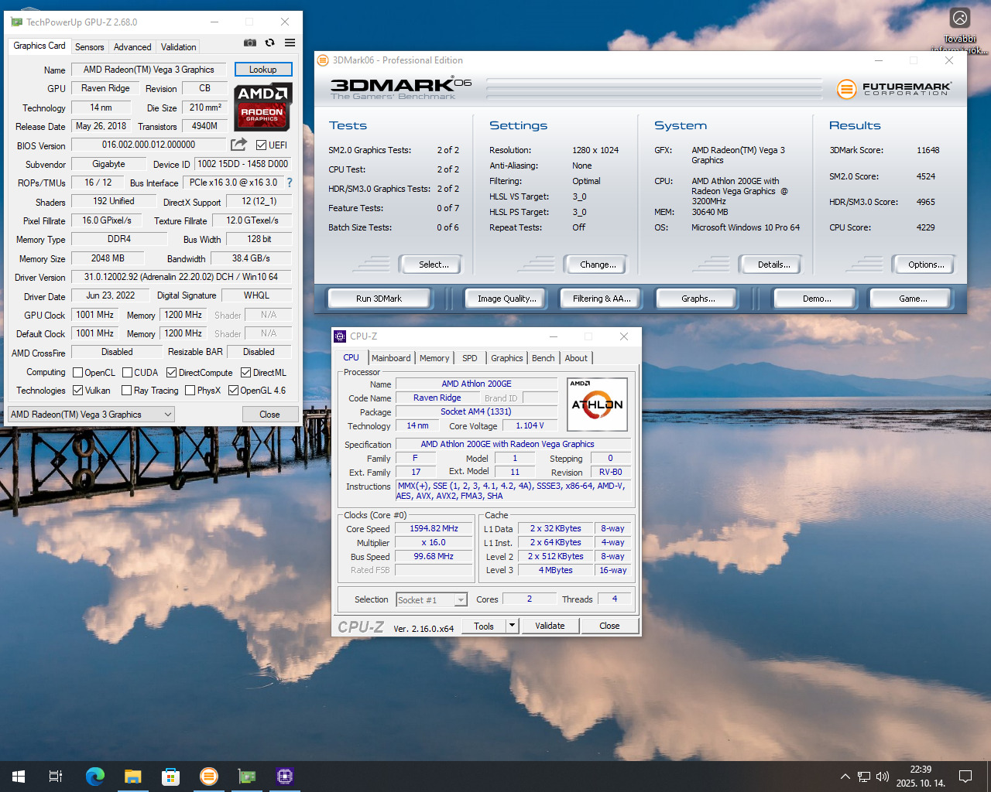Open the Mainboard tab in CPU-Z
The height and width of the screenshot is (792, 991).
(391, 358)
